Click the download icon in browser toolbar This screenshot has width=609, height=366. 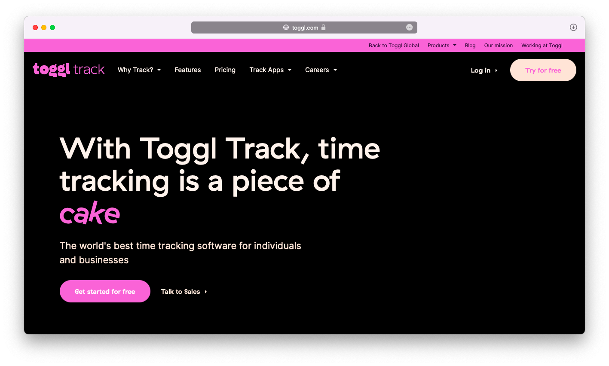[573, 27]
